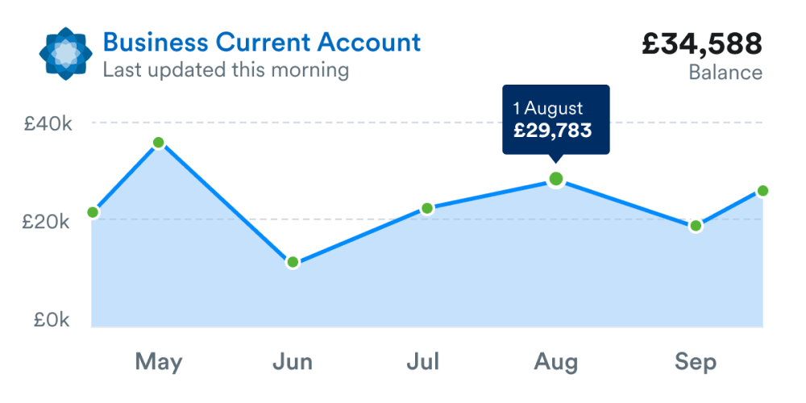Select the June low data point

point(293,262)
